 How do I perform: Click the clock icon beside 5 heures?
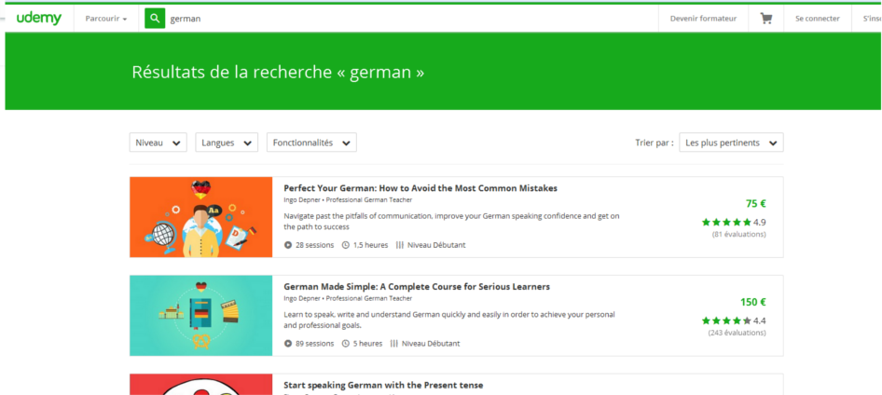click(x=346, y=344)
